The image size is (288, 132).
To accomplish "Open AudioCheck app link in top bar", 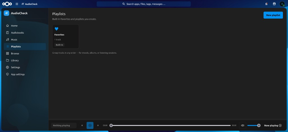I will pyautogui.click(x=29, y=4).
